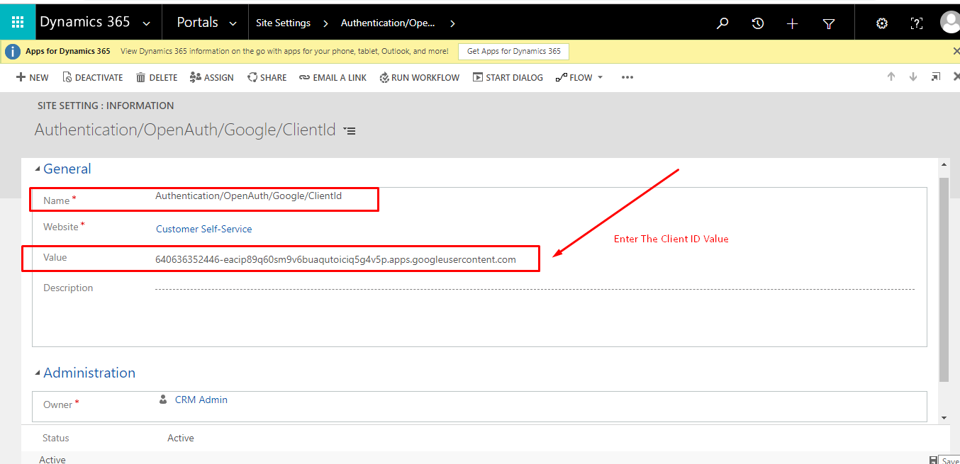Click EMAIL A LINK command
The height and width of the screenshot is (464, 960).
pyautogui.click(x=333, y=77)
